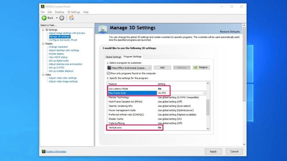Click main panel scroll down arrow
Image resolution: width=287 pixels, height=161 pixels.
(x=244, y=144)
